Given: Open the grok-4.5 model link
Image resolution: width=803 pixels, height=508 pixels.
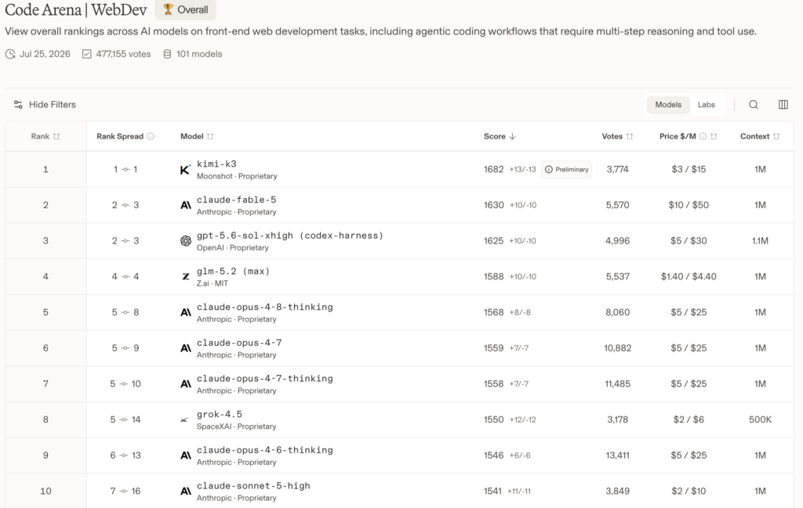Looking at the screenshot, I should (x=220, y=415).
